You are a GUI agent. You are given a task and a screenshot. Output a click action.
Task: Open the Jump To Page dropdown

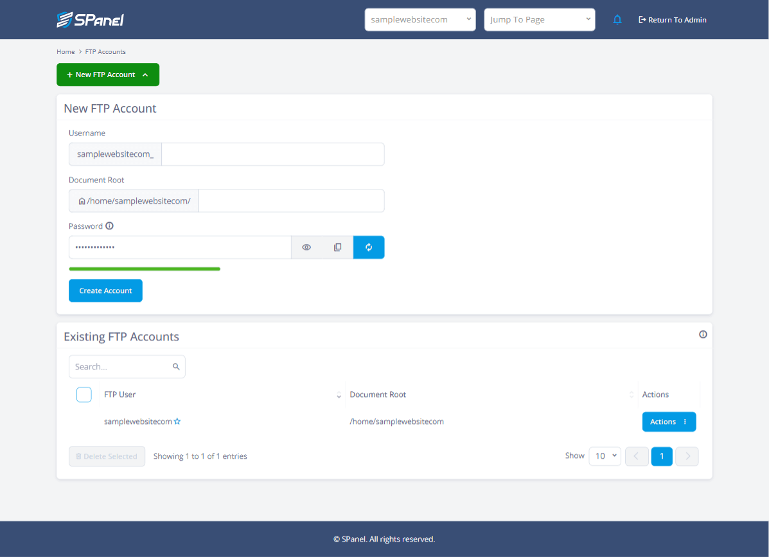click(539, 19)
